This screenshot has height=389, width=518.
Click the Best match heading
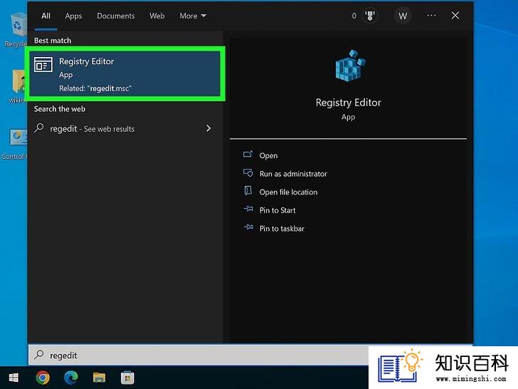coord(53,41)
